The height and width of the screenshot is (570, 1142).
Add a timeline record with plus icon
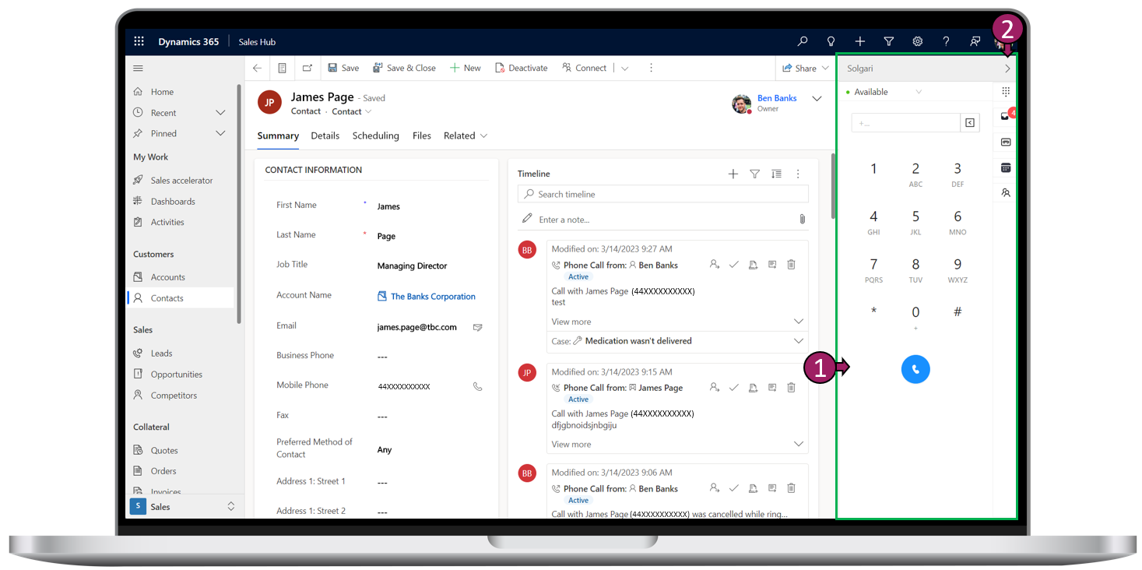click(x=733, y=174)
